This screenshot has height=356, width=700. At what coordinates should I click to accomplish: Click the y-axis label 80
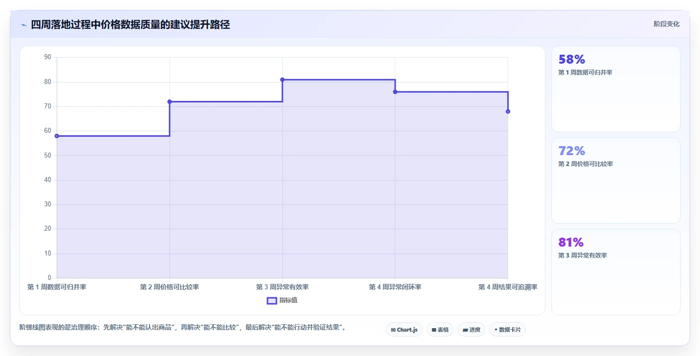point(48,82)
